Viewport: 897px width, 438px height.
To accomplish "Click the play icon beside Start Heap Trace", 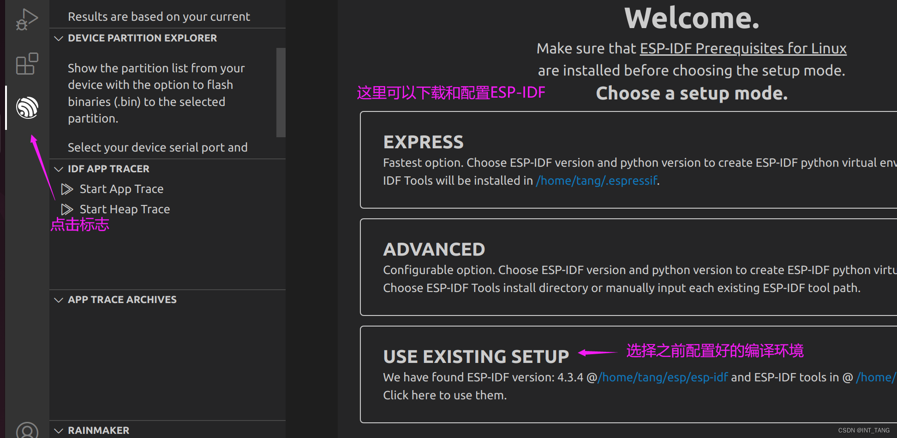I will [x=67, y=209].
